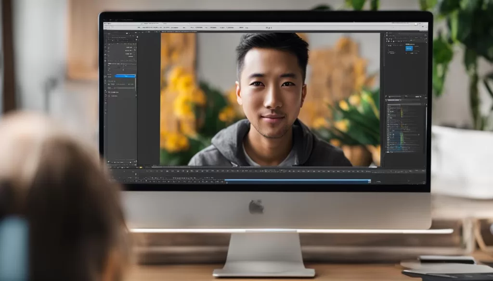Select the blue clip on the timeline
This screenshot has width=493, height=281.
click(297, 181)
